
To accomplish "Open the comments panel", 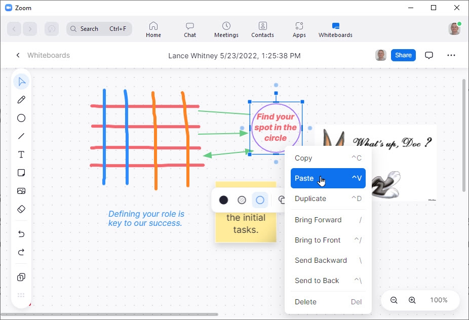I will point(429,55).
